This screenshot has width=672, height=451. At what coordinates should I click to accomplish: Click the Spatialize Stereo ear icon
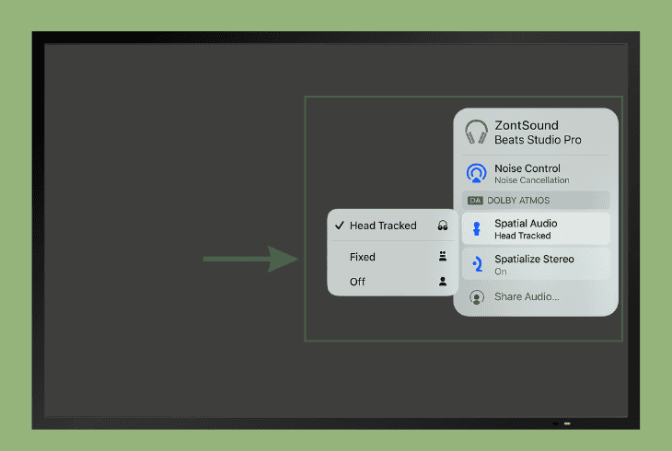click(x=477, y=264)
